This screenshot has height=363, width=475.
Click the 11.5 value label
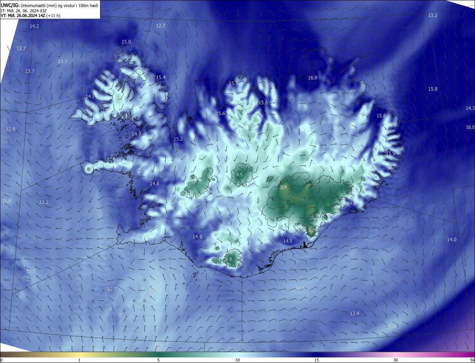tap(31, 271)
